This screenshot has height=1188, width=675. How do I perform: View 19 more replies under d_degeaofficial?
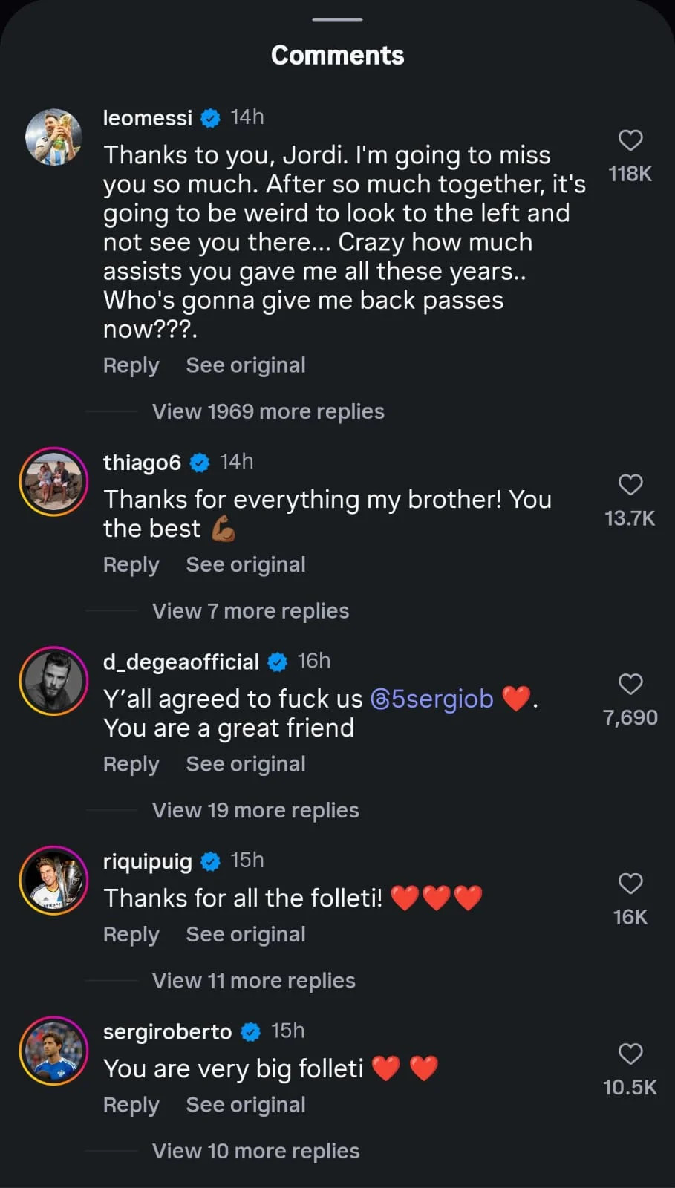click(x=255, y=810)
